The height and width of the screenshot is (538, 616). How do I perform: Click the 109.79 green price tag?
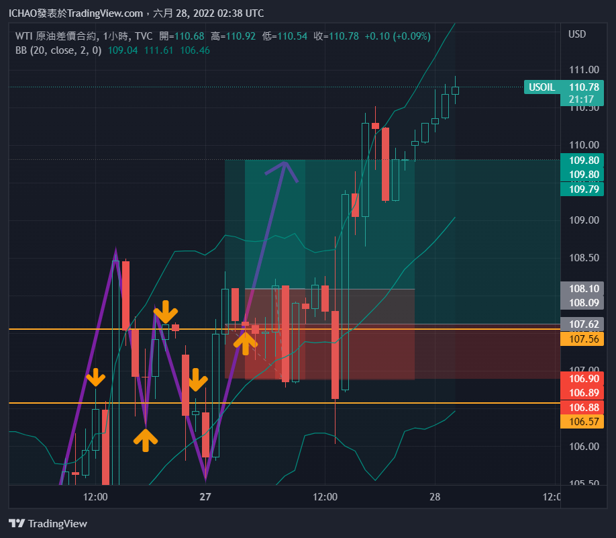[x=584, y=189]
